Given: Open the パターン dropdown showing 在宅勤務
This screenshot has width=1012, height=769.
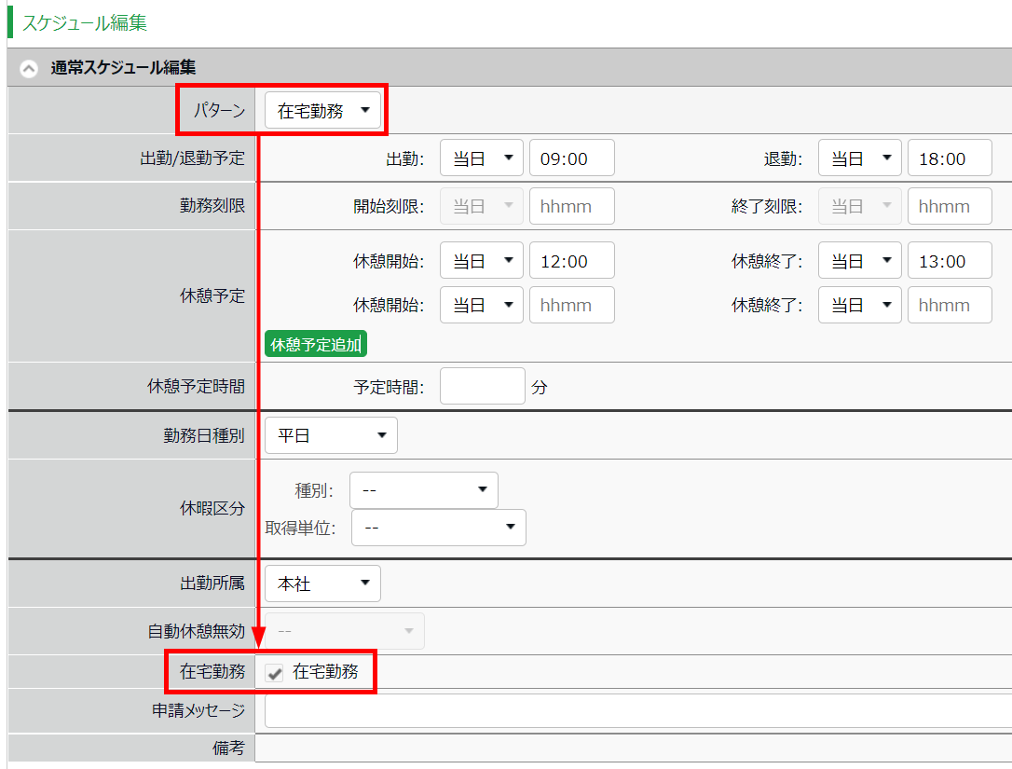Looking at the screenshot, I should click(322, 112).
